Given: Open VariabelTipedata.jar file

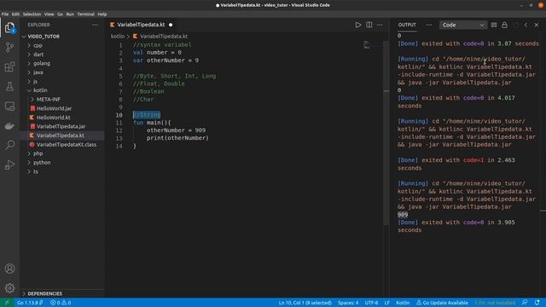Looking at the screenshot, I should point(61,126).
